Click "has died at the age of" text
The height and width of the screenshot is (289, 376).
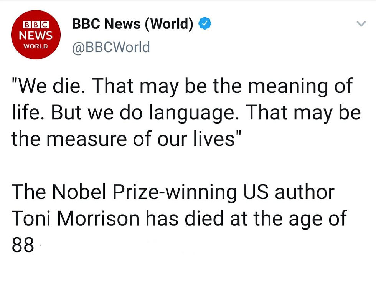246,218
